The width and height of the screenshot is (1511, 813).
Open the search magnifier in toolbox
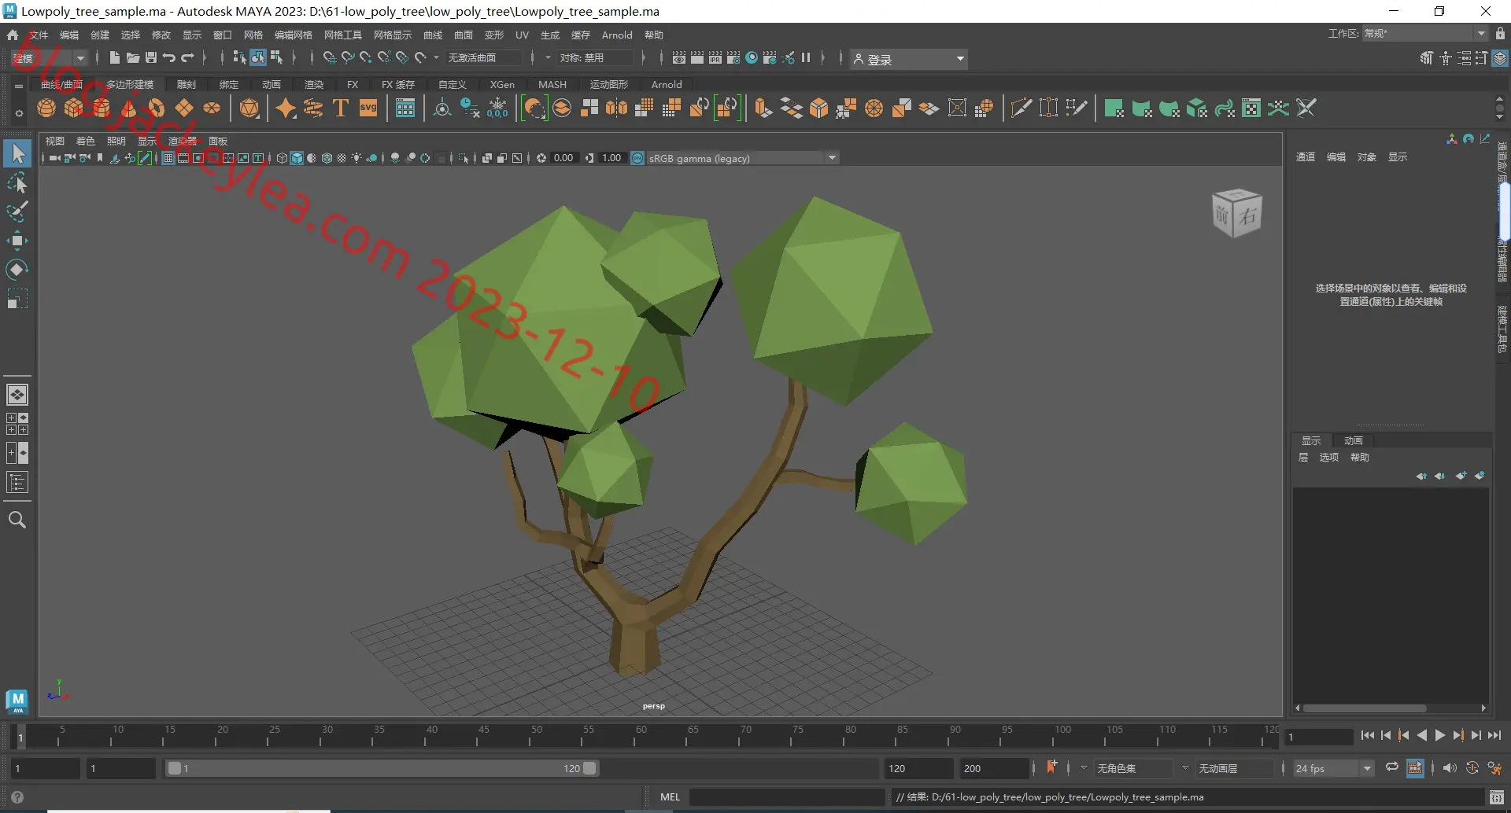point(17,520)
